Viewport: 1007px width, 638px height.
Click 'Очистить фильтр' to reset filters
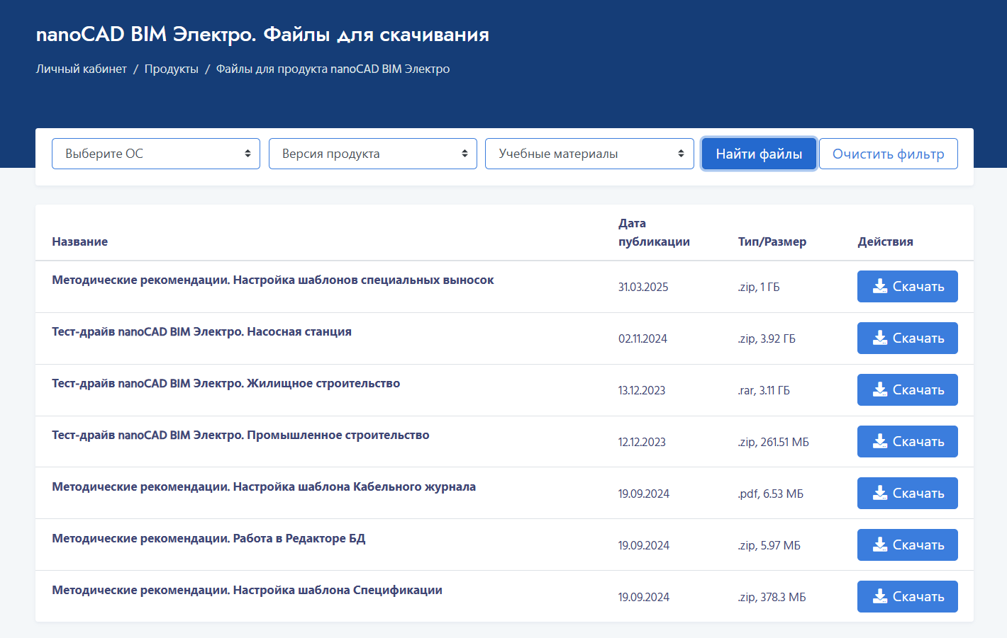coord(889,154)
